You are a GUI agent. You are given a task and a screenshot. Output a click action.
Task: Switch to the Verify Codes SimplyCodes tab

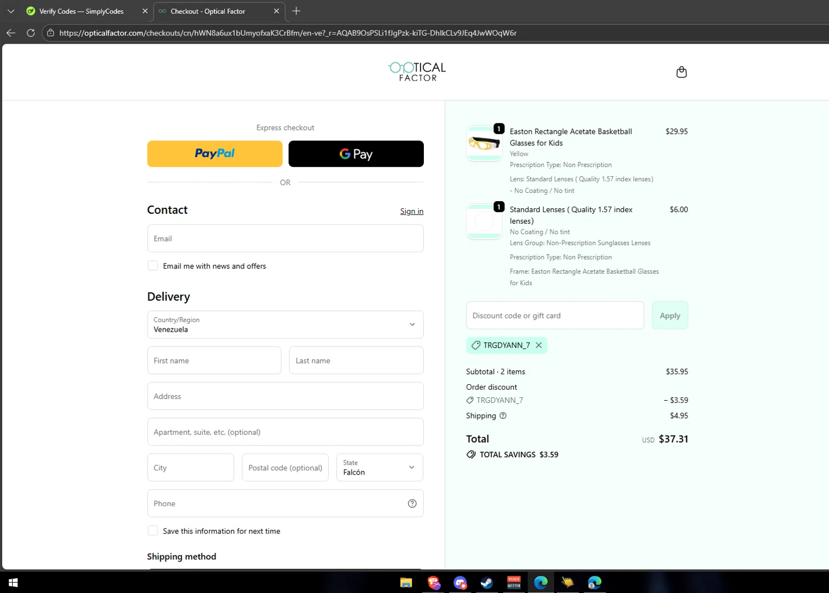(81, 11)
